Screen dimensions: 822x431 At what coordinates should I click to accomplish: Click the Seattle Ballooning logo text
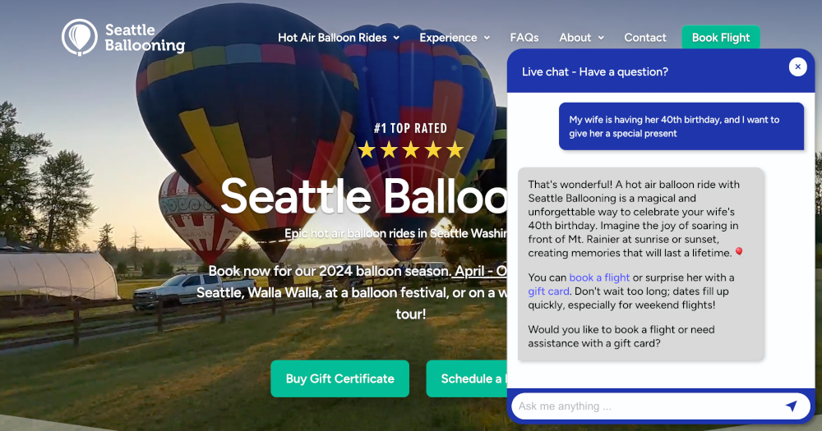[144, 38]
